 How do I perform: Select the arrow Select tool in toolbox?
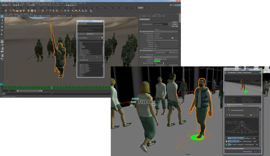(x=2, y=16)
